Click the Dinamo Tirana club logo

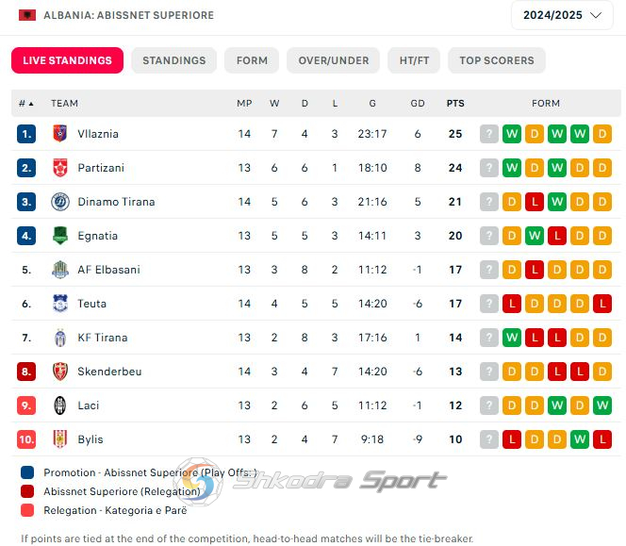point(60,201)
